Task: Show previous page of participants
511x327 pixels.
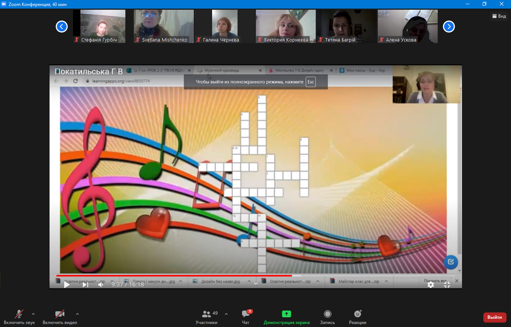Action: [61, 27]
